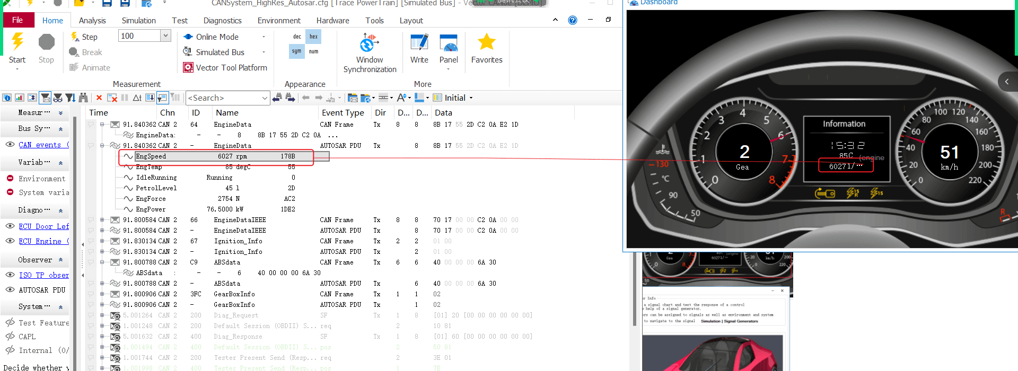Click the binoculars find icon
This screenshot has height=371, width=1018.
83,98
